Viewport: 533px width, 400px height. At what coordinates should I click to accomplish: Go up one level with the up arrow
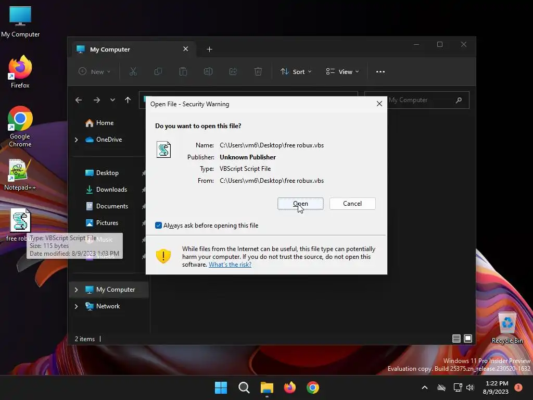tap(128, 100)
